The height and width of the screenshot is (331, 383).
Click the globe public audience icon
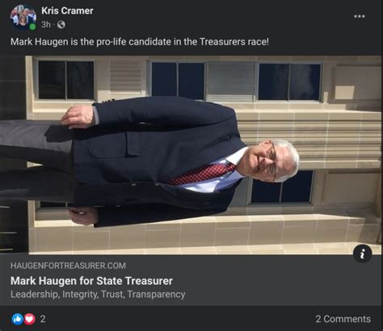coord(61,25)
